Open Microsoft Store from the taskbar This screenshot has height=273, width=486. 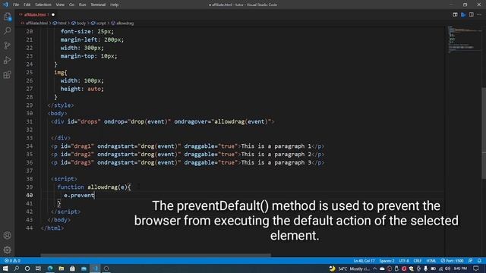pyautogui.click(x=72, y=268)
